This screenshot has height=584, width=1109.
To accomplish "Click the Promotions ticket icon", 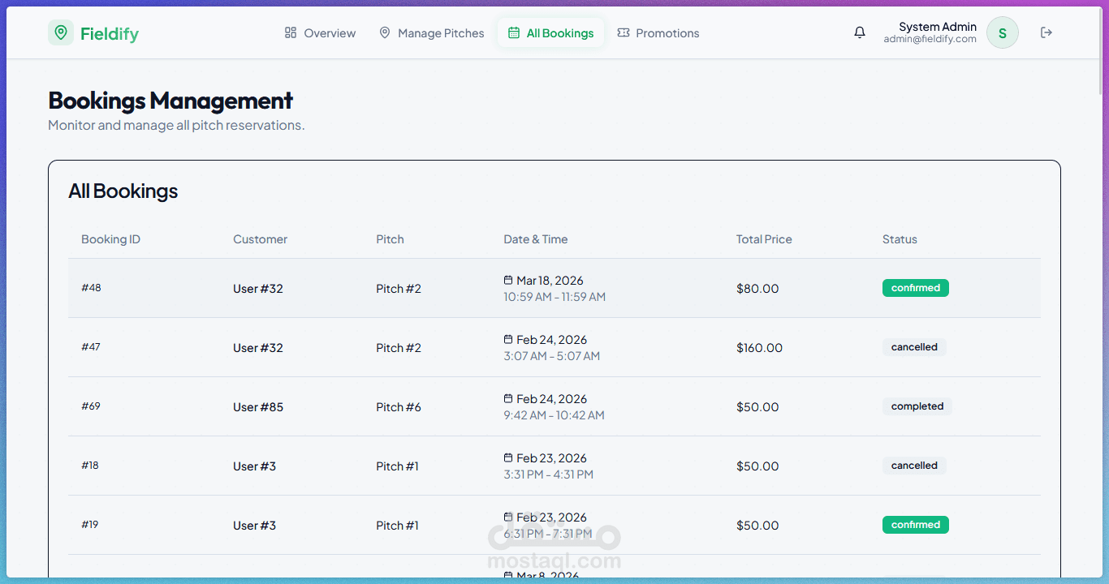I will tap(624, 32).
